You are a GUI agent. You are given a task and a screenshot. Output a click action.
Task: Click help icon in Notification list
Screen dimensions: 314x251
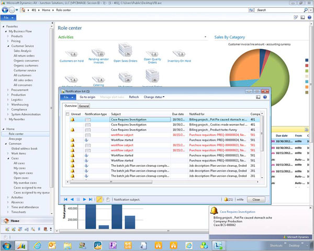coord(265,97)
